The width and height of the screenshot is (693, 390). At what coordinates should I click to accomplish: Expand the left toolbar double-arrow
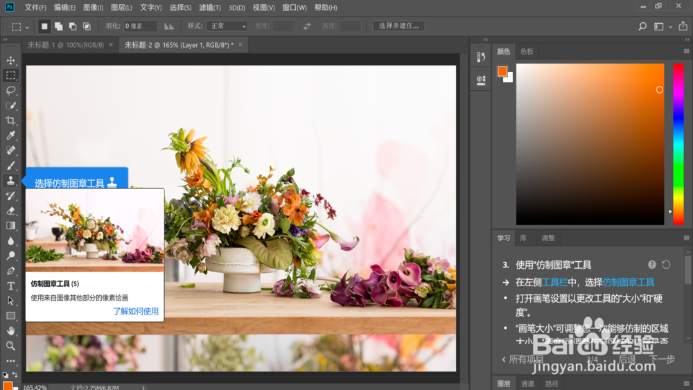pos(6,39)
